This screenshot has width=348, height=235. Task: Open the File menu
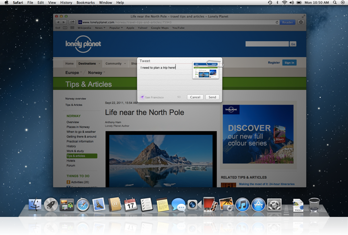pyautogui.click(x=30, y=2)
